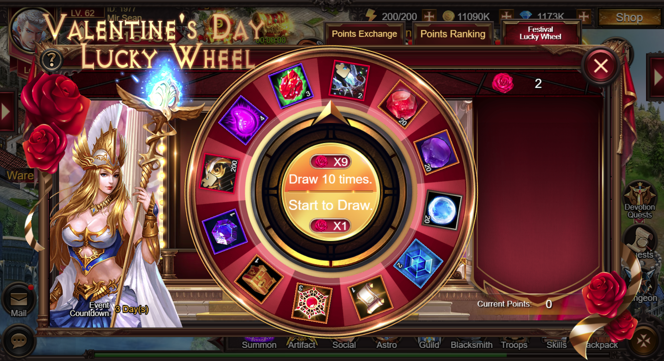Select the scroll prize on wheel

point(371,297)
